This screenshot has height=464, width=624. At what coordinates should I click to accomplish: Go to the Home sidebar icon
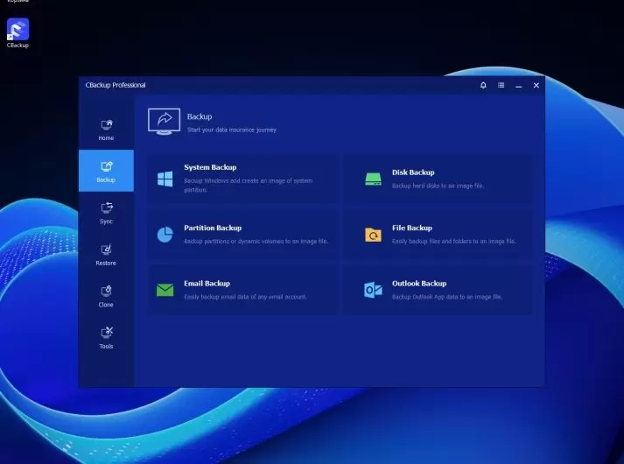point(106,125)
